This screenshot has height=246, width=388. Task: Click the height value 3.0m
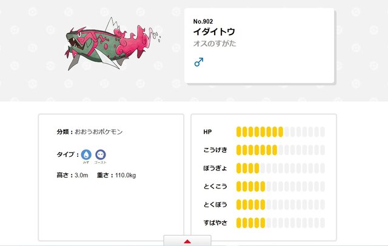pos(81,175)
